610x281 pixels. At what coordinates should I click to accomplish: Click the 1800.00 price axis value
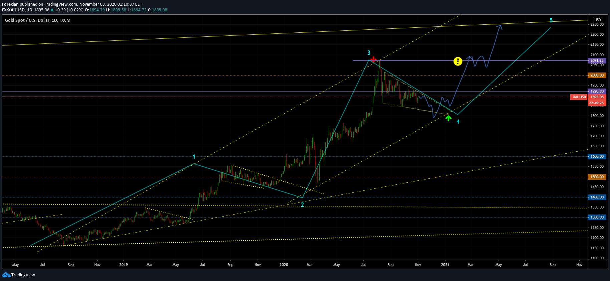(597, 116)
